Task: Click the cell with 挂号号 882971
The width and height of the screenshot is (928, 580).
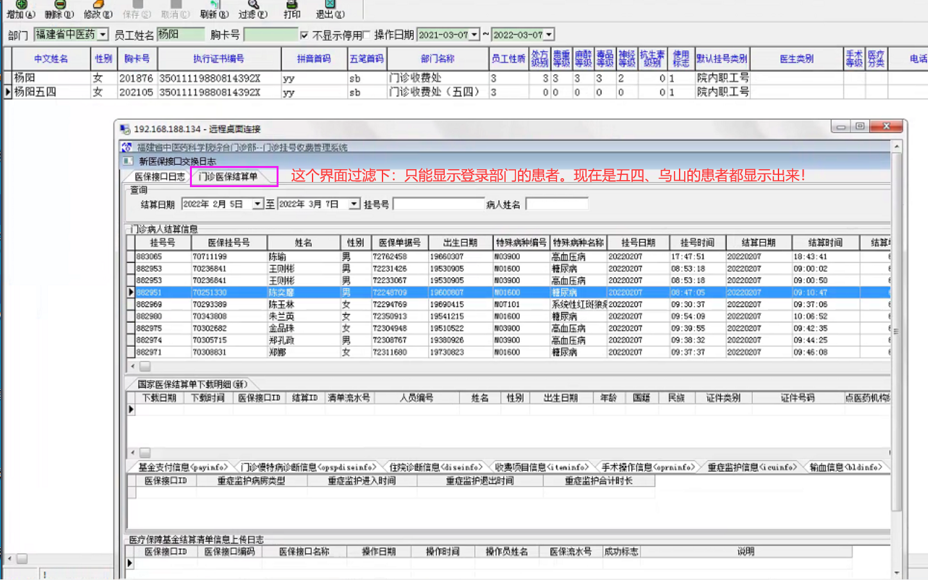Action: tap(163, 352)
